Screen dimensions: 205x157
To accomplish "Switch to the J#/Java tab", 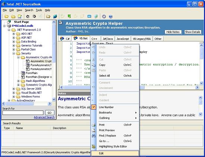I will (108, 39).
